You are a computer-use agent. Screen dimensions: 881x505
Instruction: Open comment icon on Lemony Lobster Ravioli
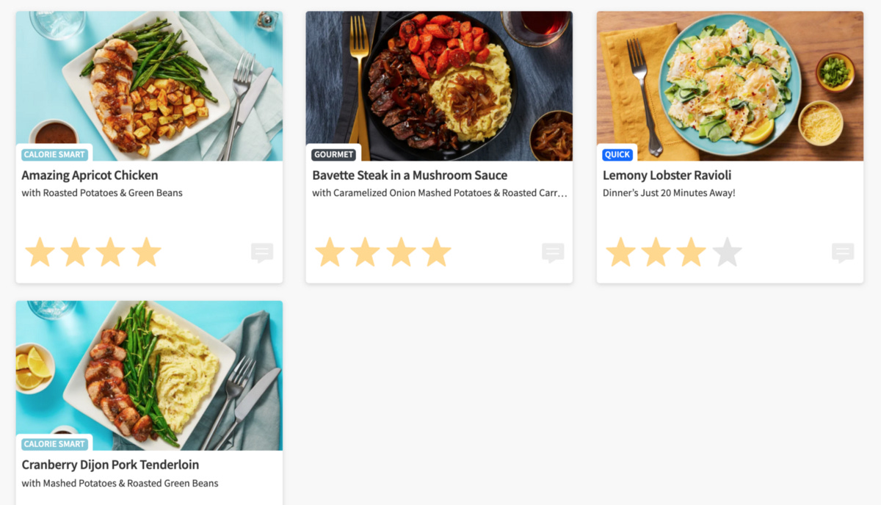tap(843, 253)
